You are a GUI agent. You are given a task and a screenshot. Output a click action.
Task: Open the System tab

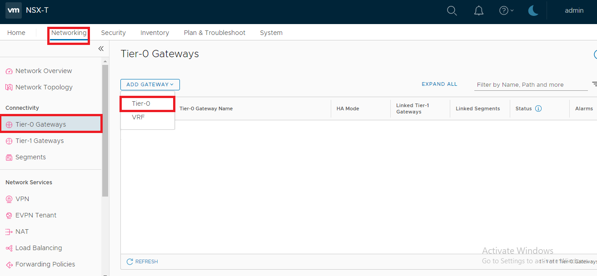(271, 33)
